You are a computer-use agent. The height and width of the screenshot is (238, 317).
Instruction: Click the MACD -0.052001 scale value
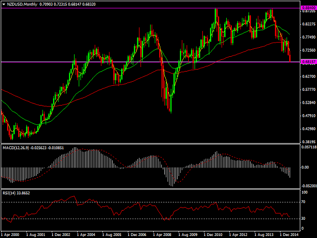tap(309, 186)
